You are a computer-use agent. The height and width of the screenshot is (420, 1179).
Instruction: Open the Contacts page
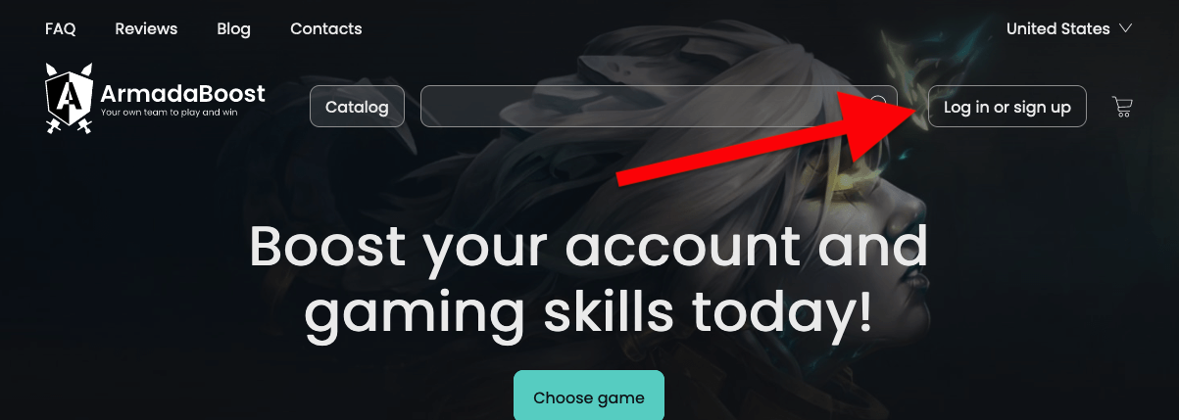pyautogui.click(x=326, y=28)
